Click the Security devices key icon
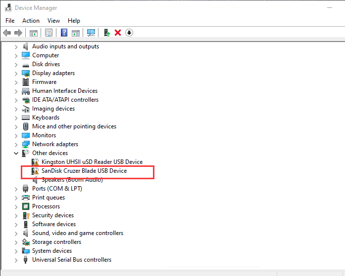The image size is (345, 276). click(26, 215)
